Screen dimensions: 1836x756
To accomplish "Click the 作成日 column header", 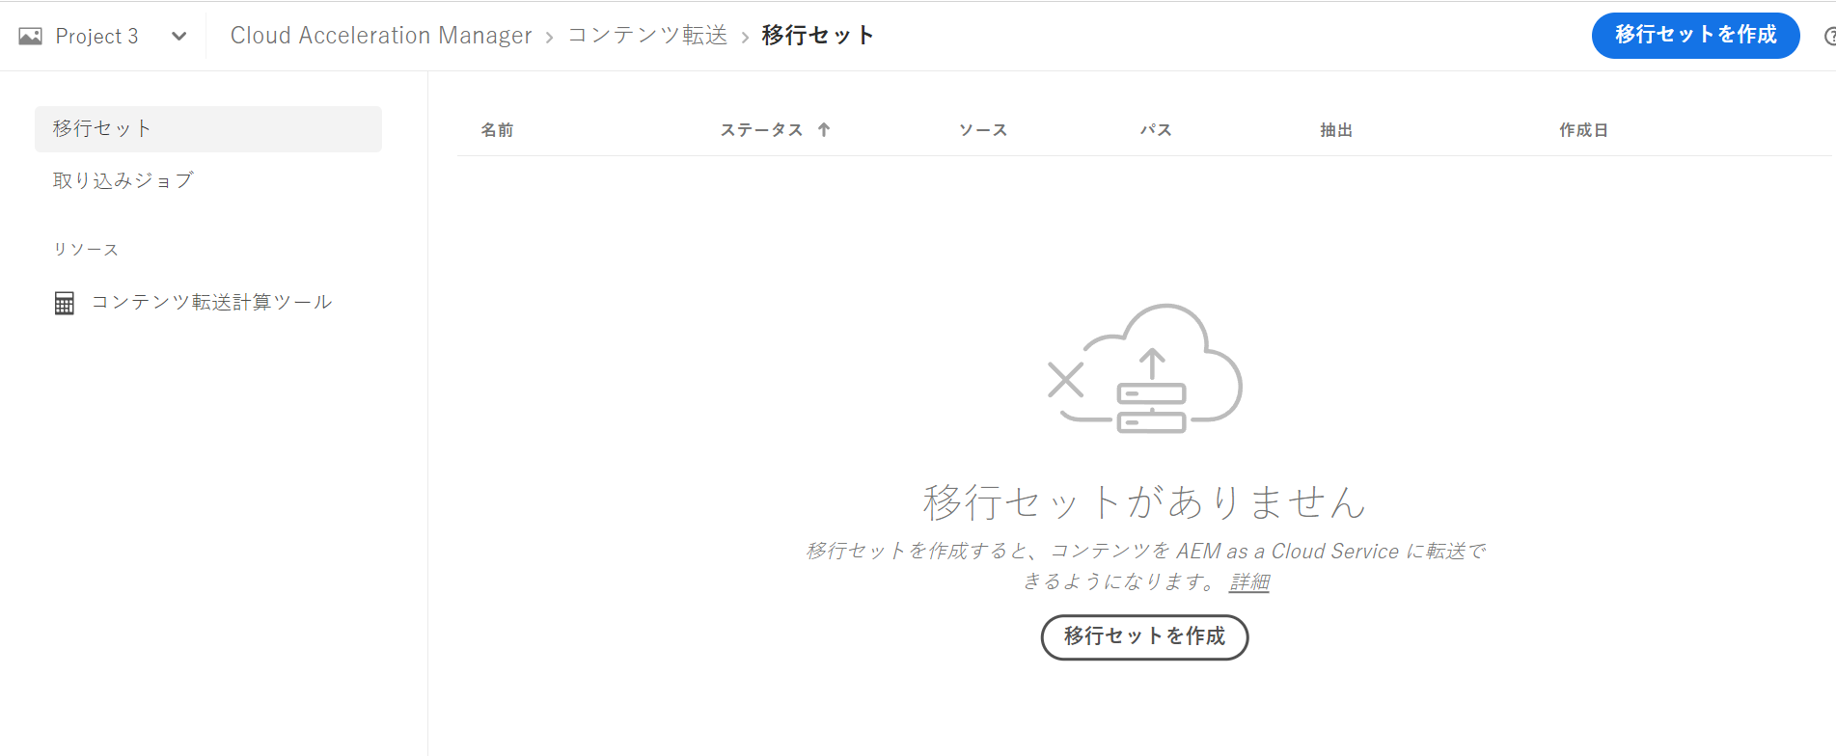I will (x=1583, y=130).
